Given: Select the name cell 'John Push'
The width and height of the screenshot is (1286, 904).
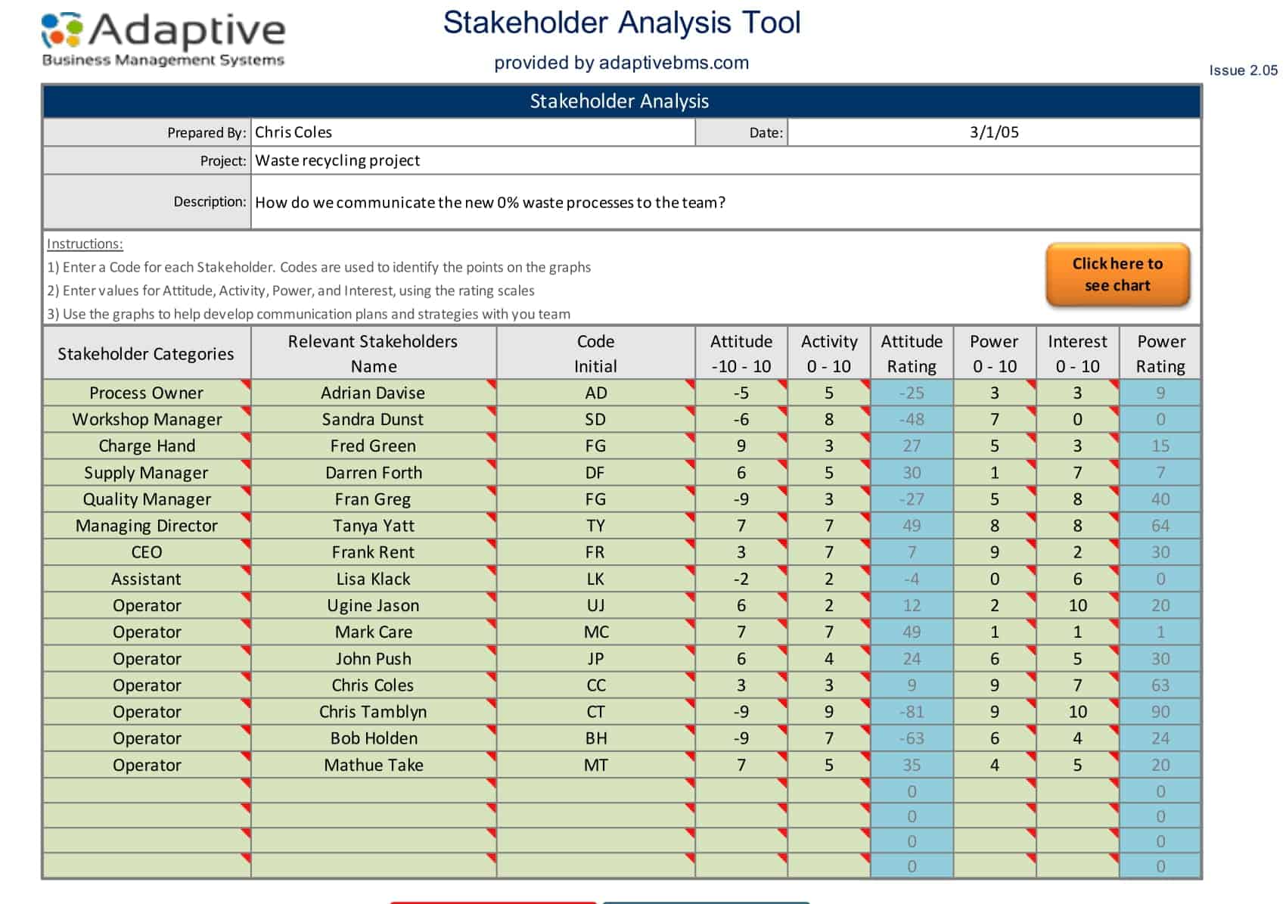Looking at the screenshot, I should click(x=373, y=659).
